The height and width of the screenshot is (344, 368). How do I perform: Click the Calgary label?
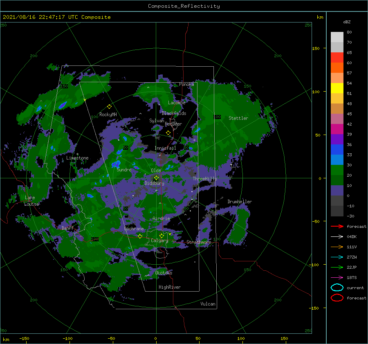pos(159,241)
